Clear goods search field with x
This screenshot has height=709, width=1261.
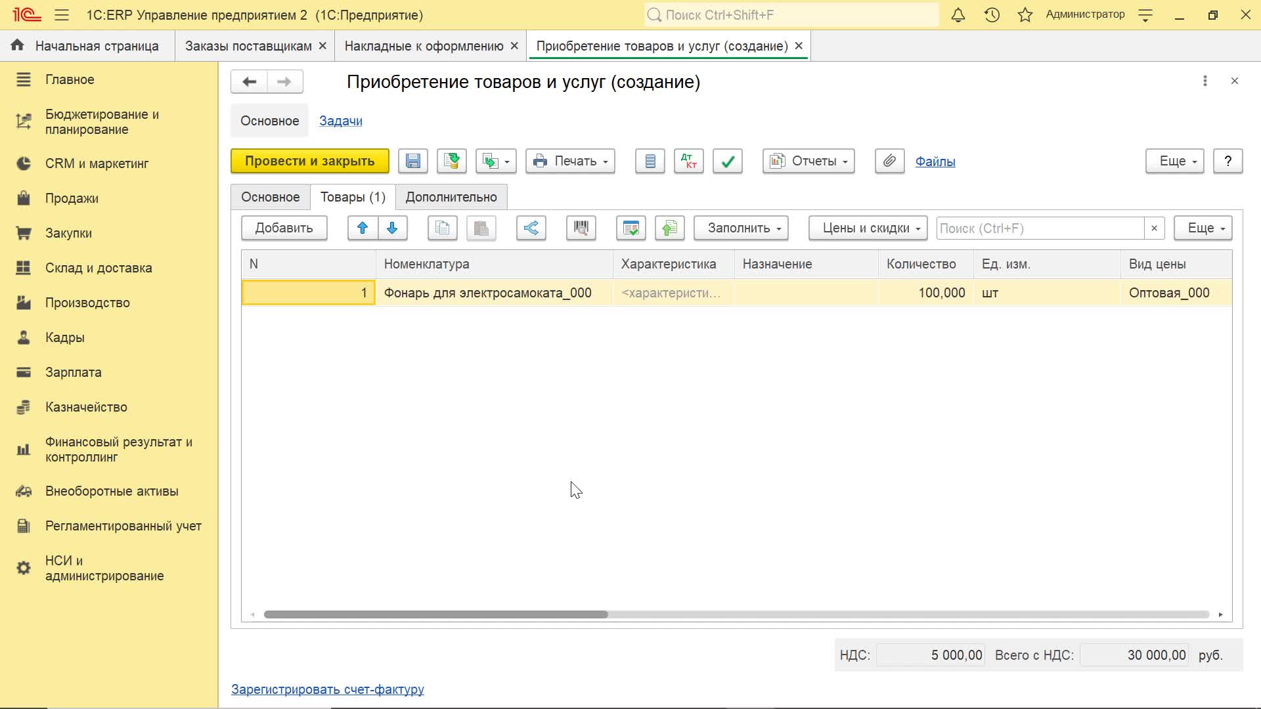[x=1154, y=228]
